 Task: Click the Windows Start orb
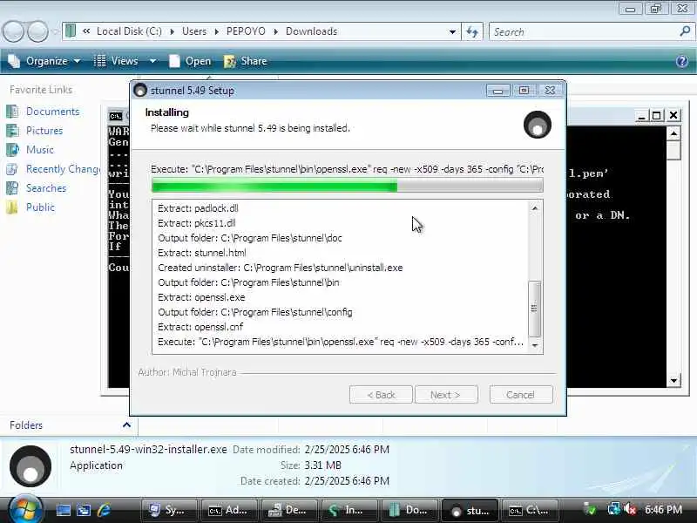[x=25, y=510]
